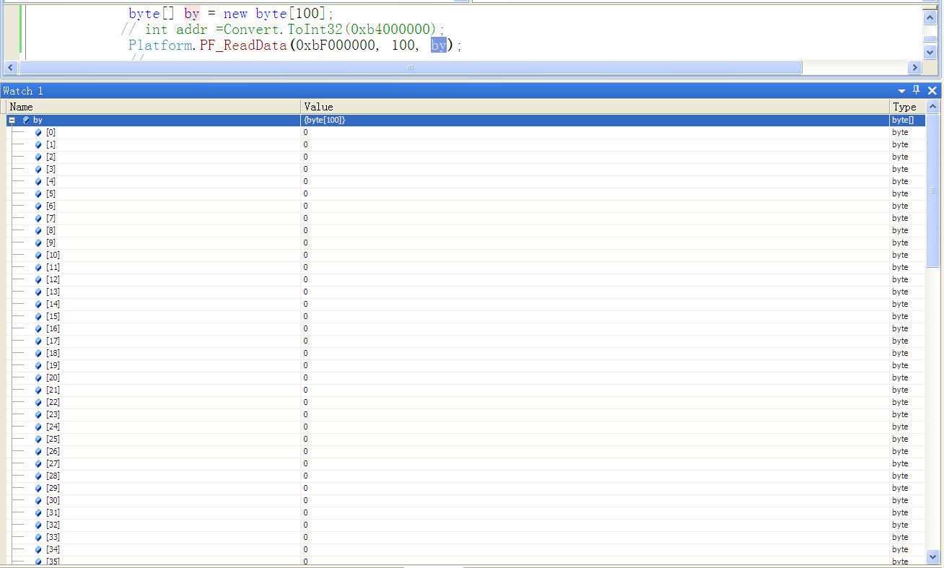Click the Value column header
This screenshot has height=568, width=944.
point(595,107)
